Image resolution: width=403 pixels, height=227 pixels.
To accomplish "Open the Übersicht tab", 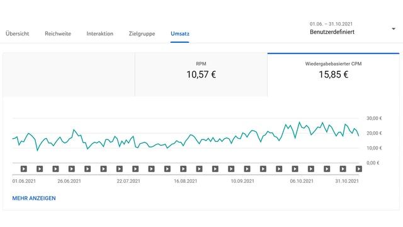I will [17, 33].
